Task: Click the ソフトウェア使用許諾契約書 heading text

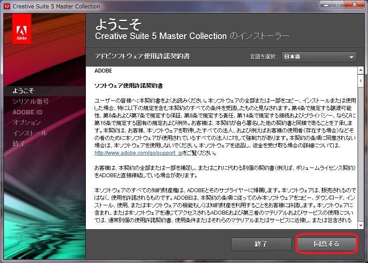Action: [129, 86]
